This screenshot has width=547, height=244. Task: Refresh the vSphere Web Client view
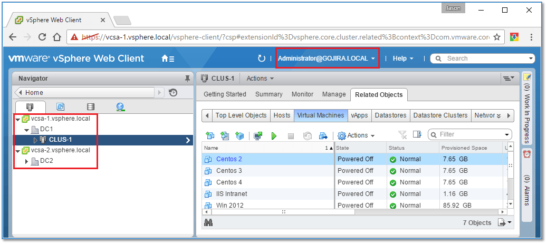coord(261,58)
